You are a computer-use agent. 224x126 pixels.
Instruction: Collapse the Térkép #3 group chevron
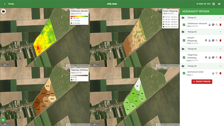click(x=221, y=49)
